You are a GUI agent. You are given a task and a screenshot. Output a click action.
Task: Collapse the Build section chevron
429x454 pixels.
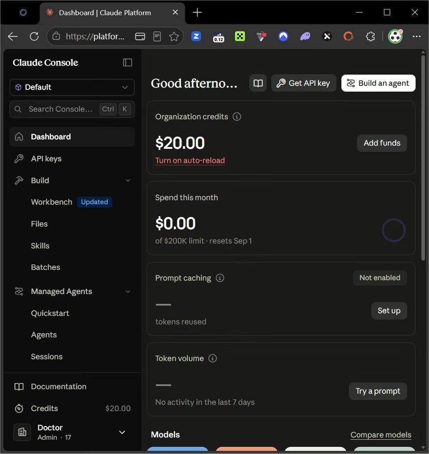coord(128,181)
